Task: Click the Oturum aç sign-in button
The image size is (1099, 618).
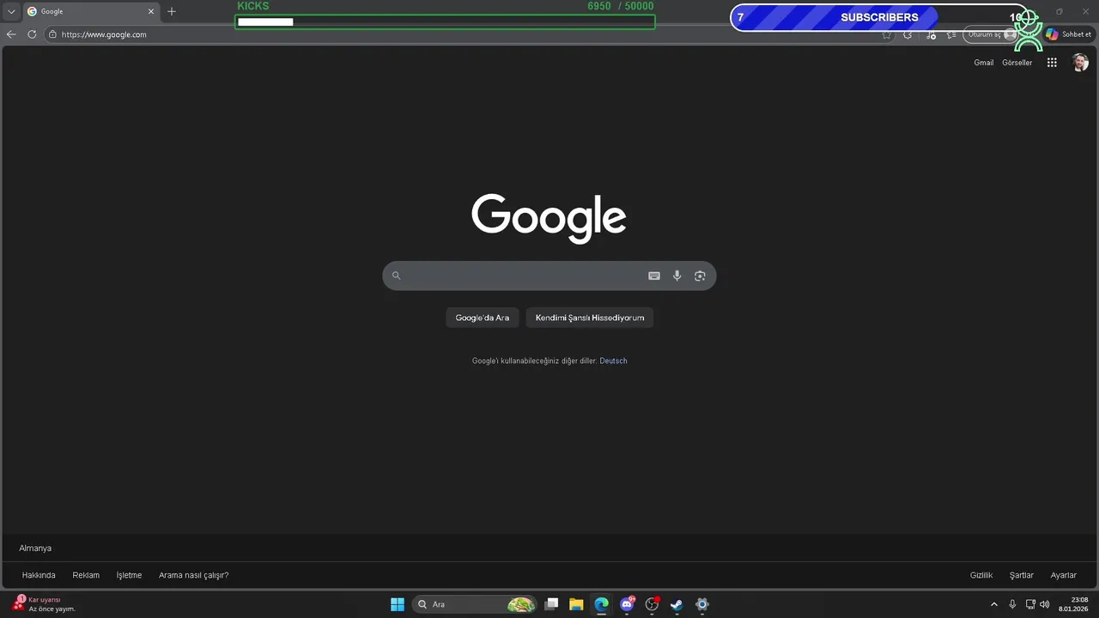Action: click(990, 34)
